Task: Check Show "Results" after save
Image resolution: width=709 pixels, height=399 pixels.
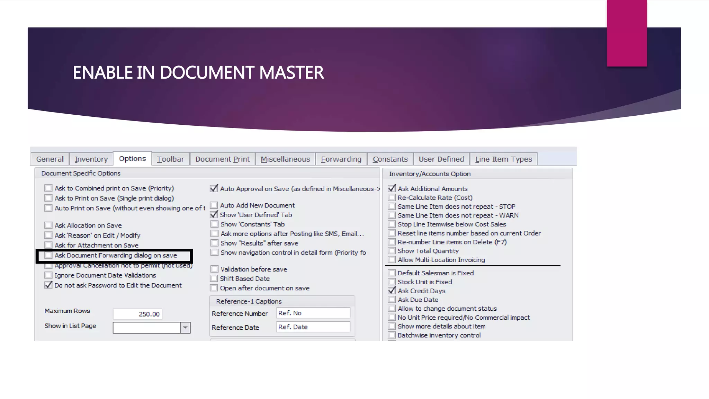Action: (x=214, y=243)
